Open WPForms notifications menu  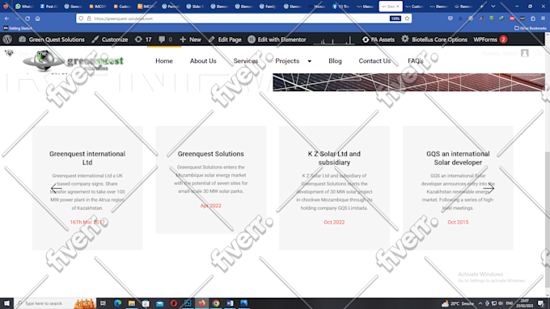pyautogui.click(x=490, y=40)
